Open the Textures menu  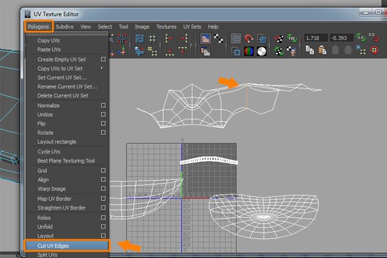pos(166,26)
